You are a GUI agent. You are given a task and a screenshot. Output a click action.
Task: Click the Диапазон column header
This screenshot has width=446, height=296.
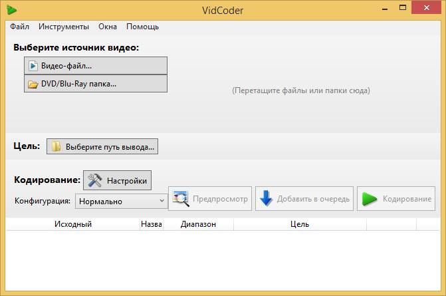point(198,224)
